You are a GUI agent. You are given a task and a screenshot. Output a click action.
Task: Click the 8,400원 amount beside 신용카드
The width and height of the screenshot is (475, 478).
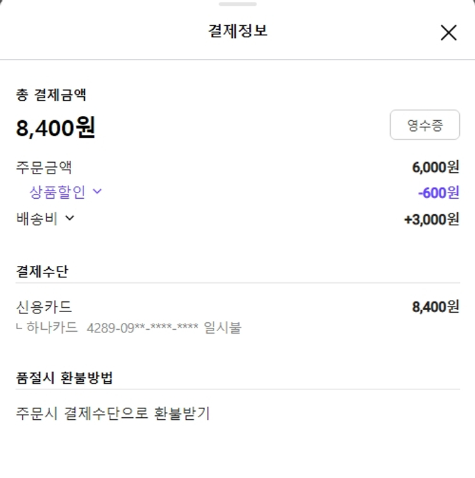(x=435, y=308)
